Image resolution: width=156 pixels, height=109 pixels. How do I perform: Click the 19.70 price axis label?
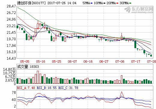(x=11, y=39)
